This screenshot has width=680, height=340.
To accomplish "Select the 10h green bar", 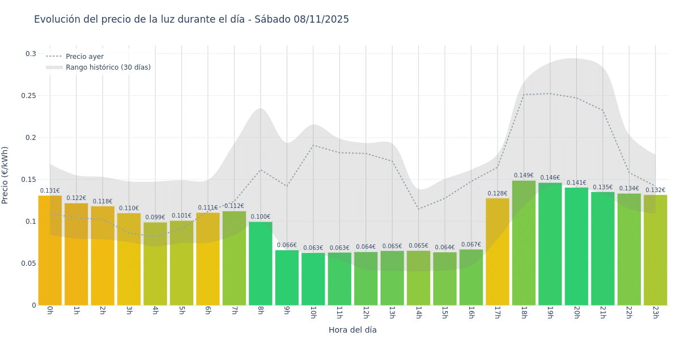I will 313,279.
